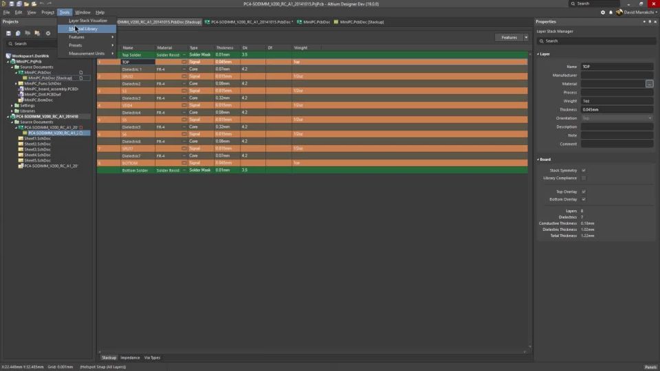This screenshot has width=660, height=371.
Task: Switch to MiniPC.PcbDoc [Stackup] tab
Action: pos(359,22)
